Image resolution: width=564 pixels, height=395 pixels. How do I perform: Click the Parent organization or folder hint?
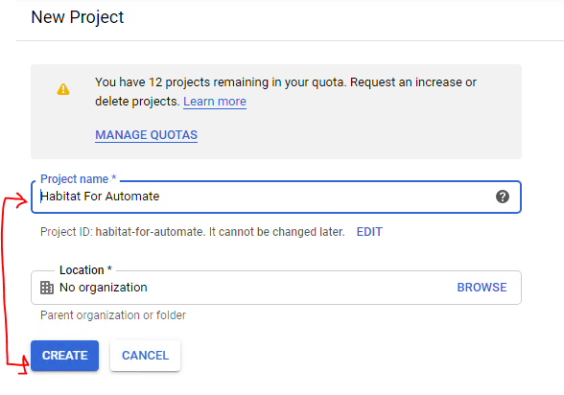(113, 315)
